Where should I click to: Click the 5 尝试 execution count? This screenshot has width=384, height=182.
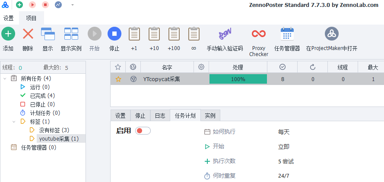point(286,161)
